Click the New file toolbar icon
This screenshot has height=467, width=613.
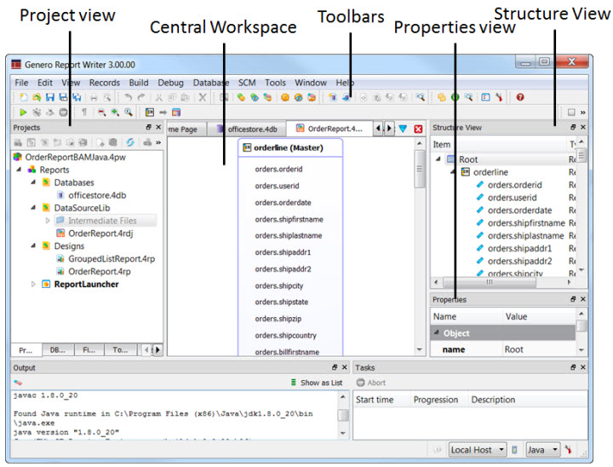tap(24, 97)
